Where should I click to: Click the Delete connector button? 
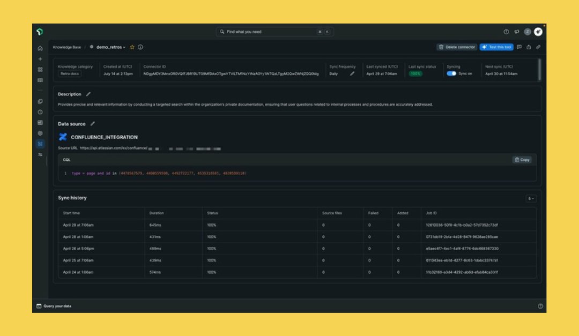(x=457, y=47)
